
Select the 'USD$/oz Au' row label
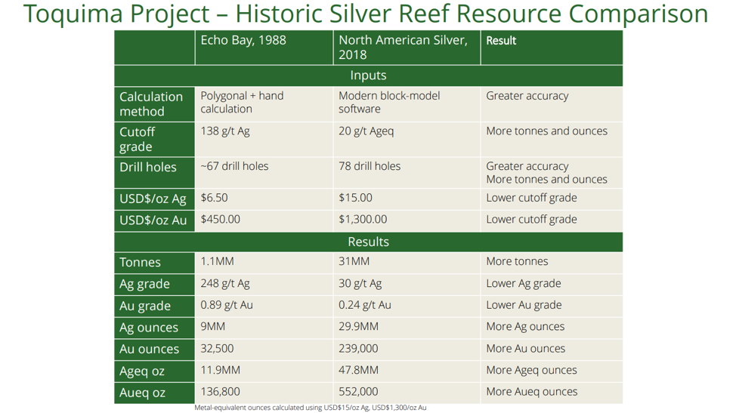[x=154, y=220]
